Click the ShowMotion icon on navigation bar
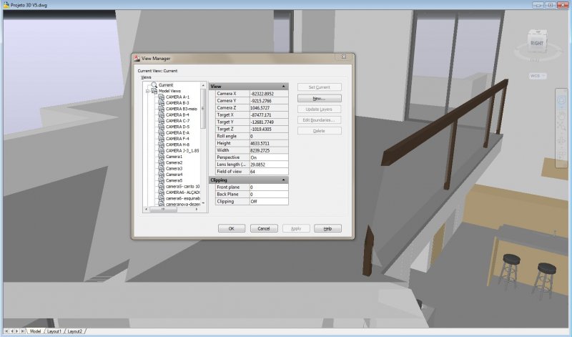The image size is (572, 337). point(561,155)
